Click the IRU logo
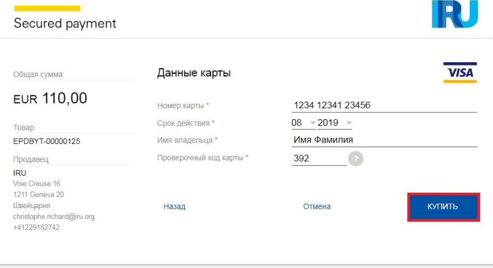Viewport: 493px width, 268px height. click(x=455, y=14)
